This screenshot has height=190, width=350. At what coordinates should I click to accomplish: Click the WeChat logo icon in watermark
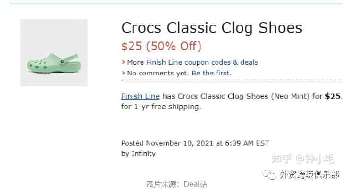tap(269, 174)
